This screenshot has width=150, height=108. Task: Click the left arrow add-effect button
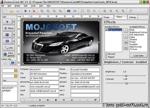coord(126,31)
